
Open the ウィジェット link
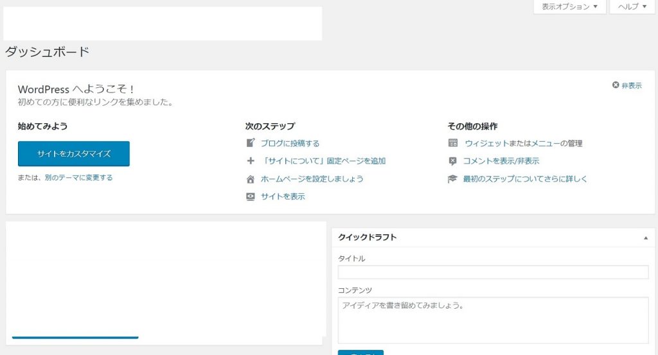coord(486,143)
